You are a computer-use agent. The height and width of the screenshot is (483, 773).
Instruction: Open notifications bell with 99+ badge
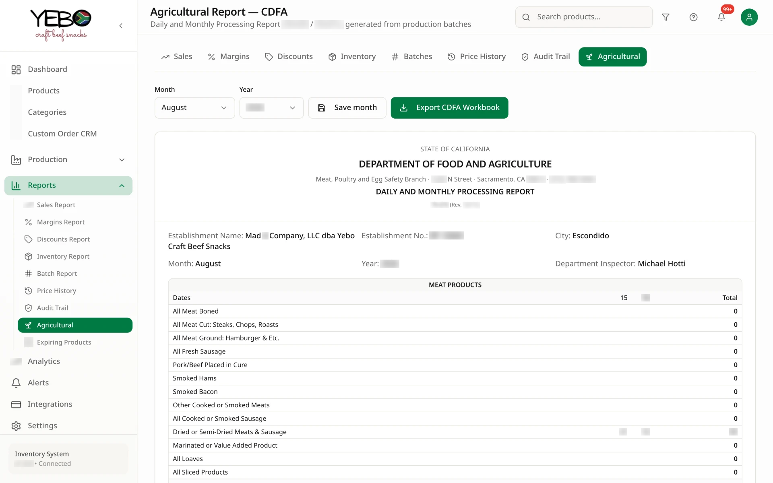pos(721,17)
